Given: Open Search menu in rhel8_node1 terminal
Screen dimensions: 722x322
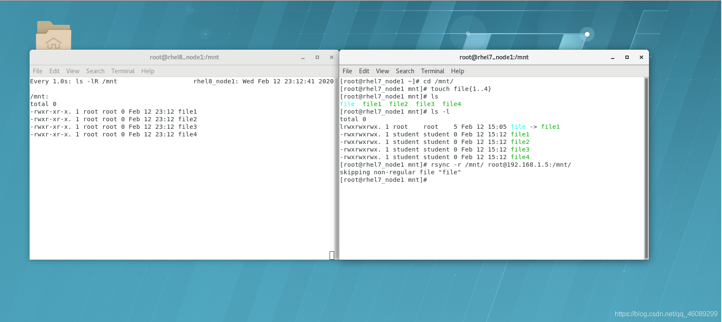Looking at the screenshot, I should [x=95, y=71].
